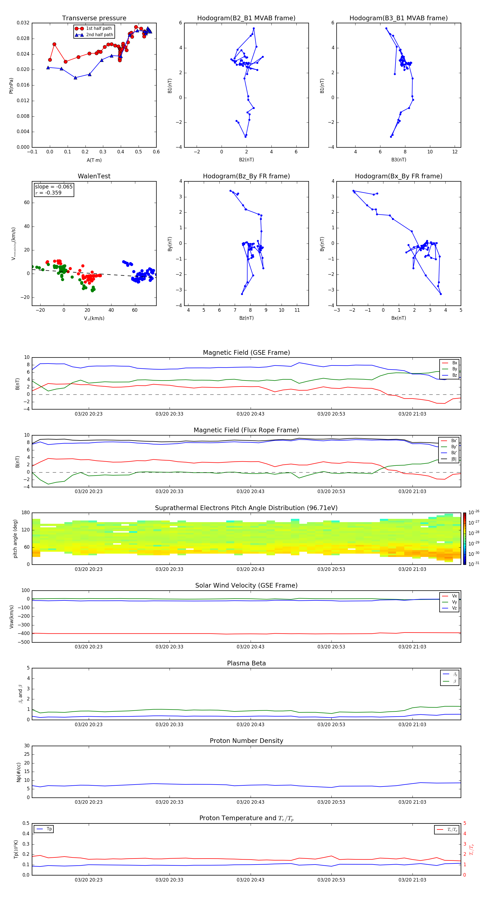Click "03/20 20:53" tick in Plasma Beta panel

click(331, 724)
